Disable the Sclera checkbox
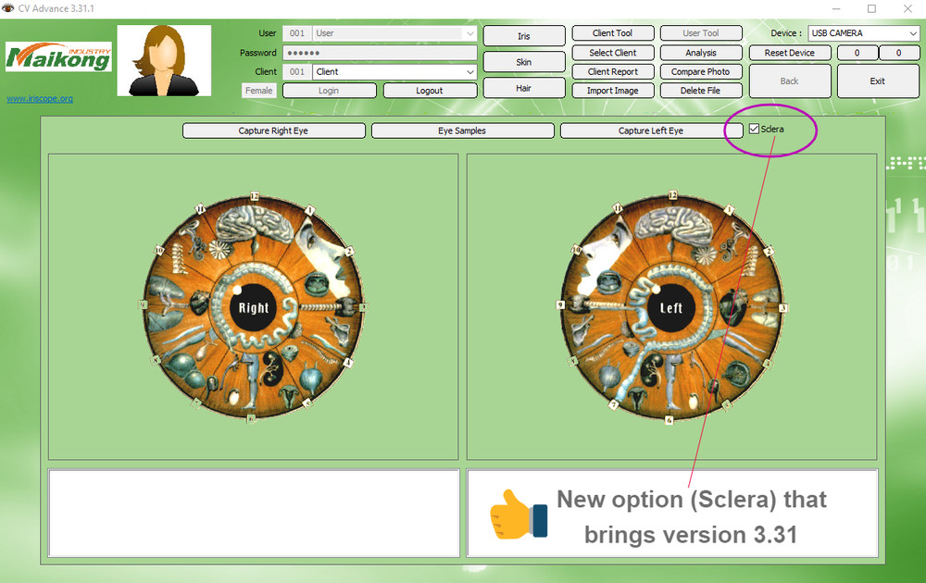926x583 pixels. pyautogui.click(x=753, y=129)
